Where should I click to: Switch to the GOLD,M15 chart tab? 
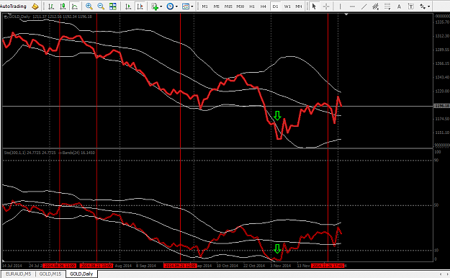[x=50, y=274]
